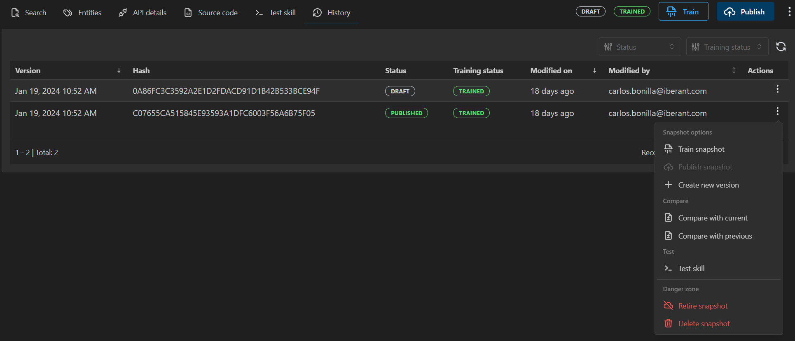Open the Status filter dropdown
The width and height of the screenshot is (795, 341).
point(640,47)
